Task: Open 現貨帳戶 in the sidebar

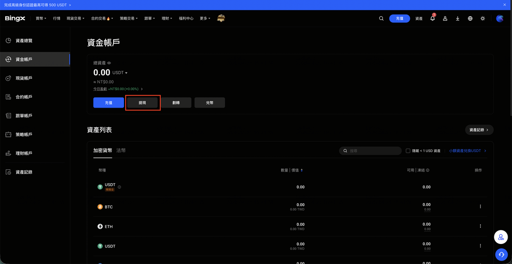Action: click(x=24, y=78)
